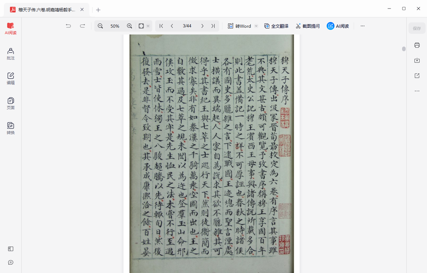
Task: Open the 批注 annotation tool
Action: 11,54
